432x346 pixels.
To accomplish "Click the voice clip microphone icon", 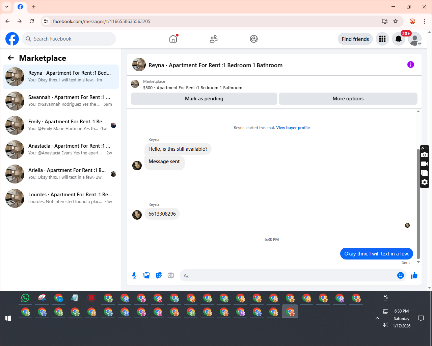I will (134, 275).
